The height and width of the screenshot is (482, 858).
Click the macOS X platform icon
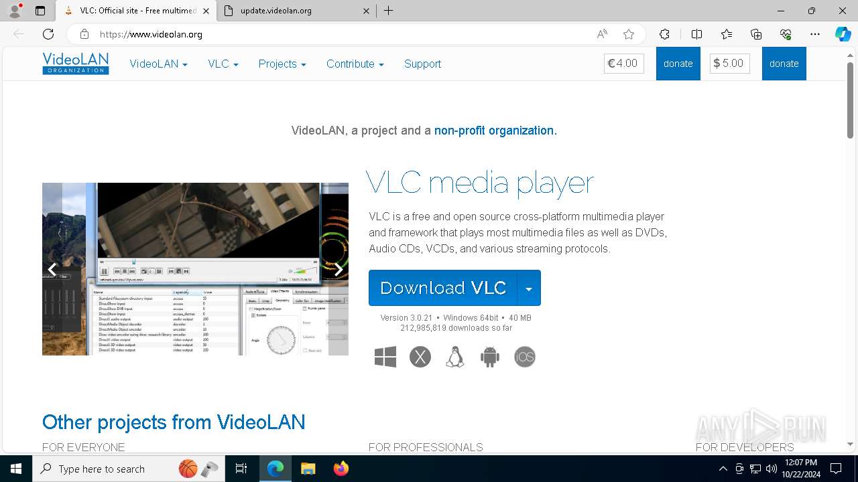(420, 357)
